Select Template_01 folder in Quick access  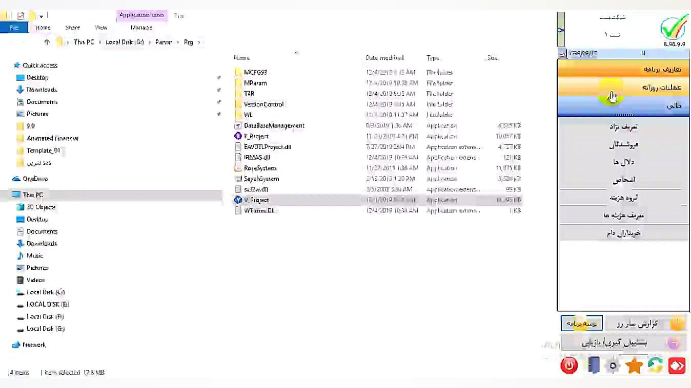click(43, 150)
